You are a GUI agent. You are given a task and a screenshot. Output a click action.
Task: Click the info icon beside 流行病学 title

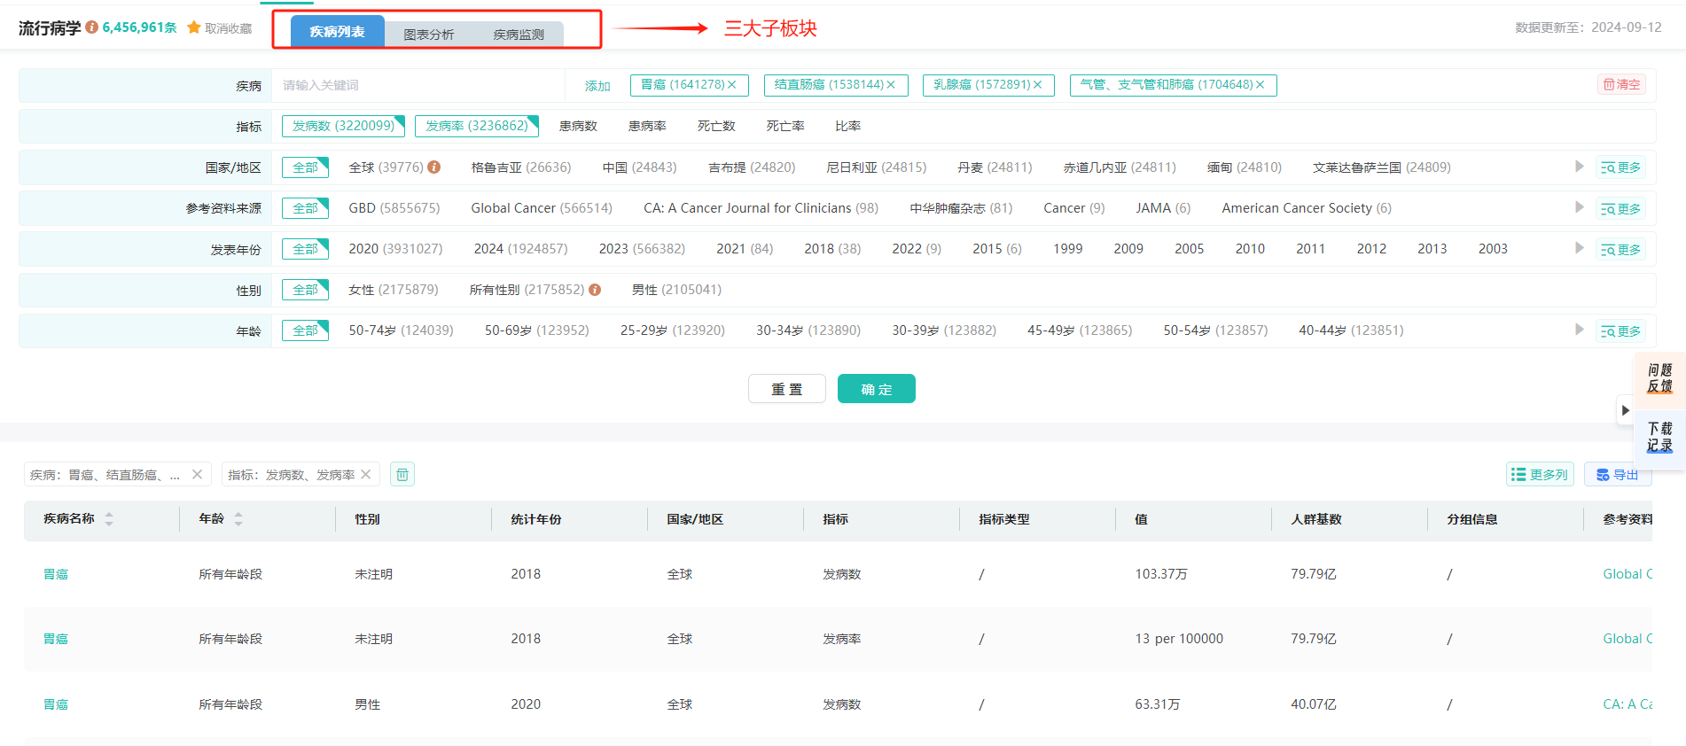91,27
